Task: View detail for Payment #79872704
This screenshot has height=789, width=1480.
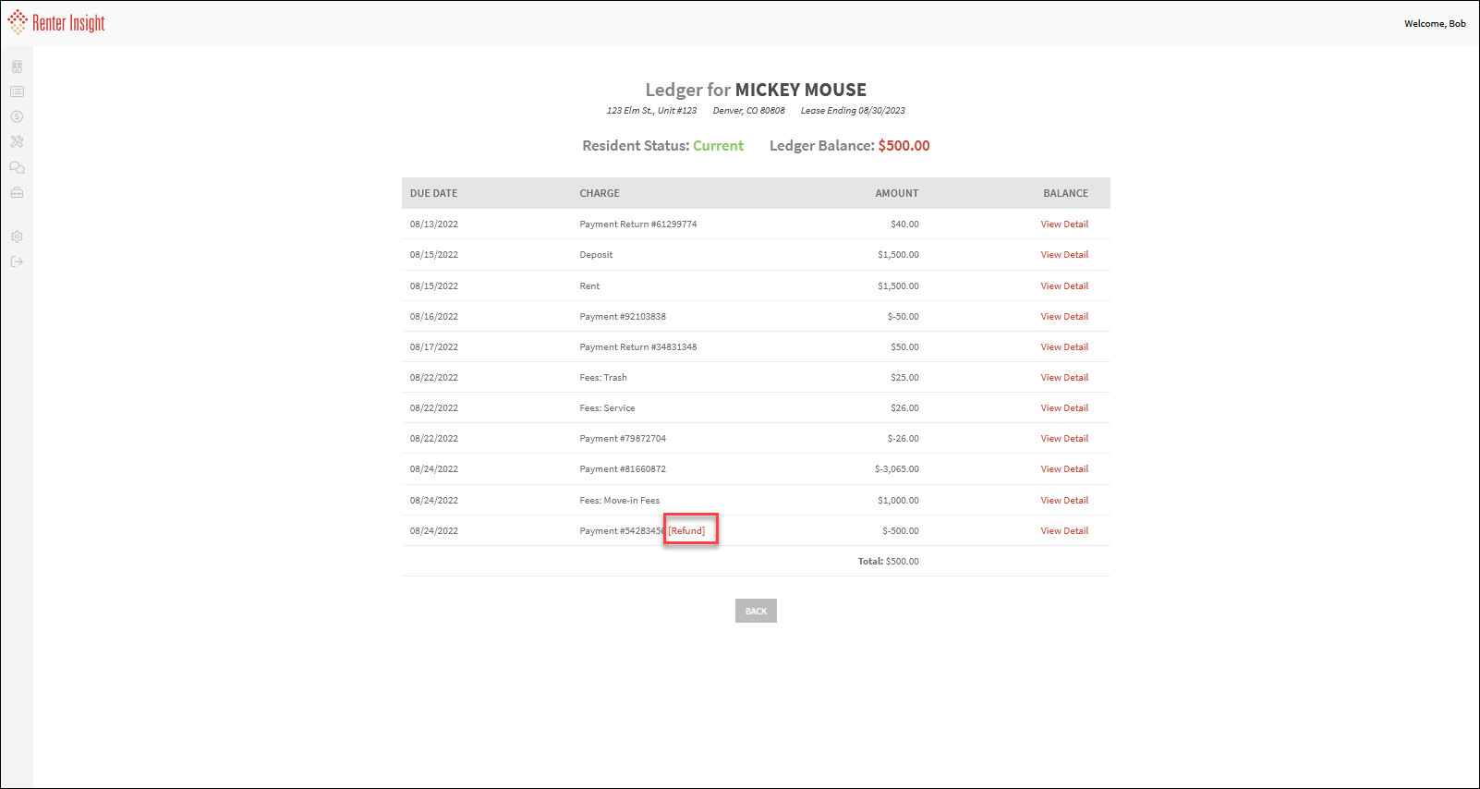Action: [1064, 438]
